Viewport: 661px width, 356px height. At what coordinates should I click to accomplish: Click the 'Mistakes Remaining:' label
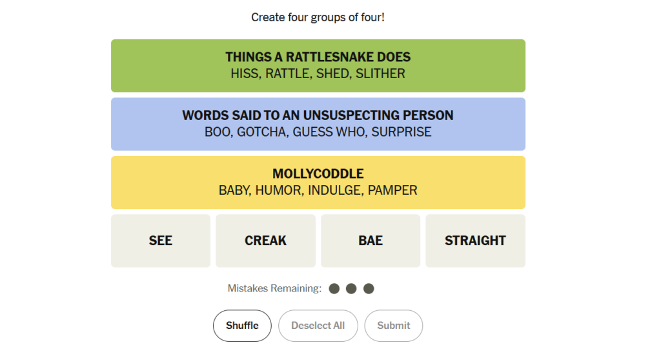click(x=274, y=288)
